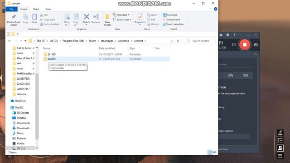Click Edit in the Open group
The image size is (290, 163).
click(x=151, y=19)
